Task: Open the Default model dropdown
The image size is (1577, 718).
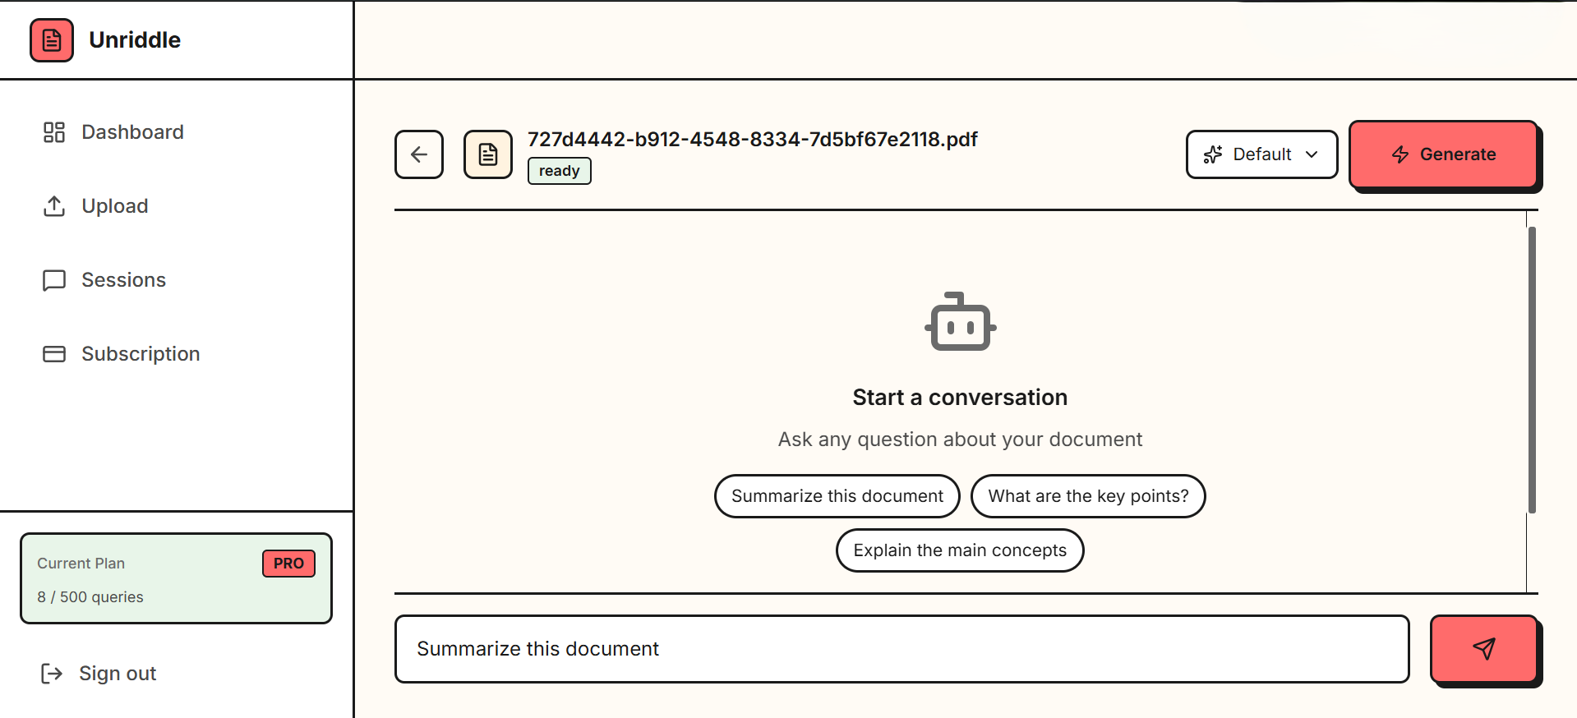Action: (1261, 154)
